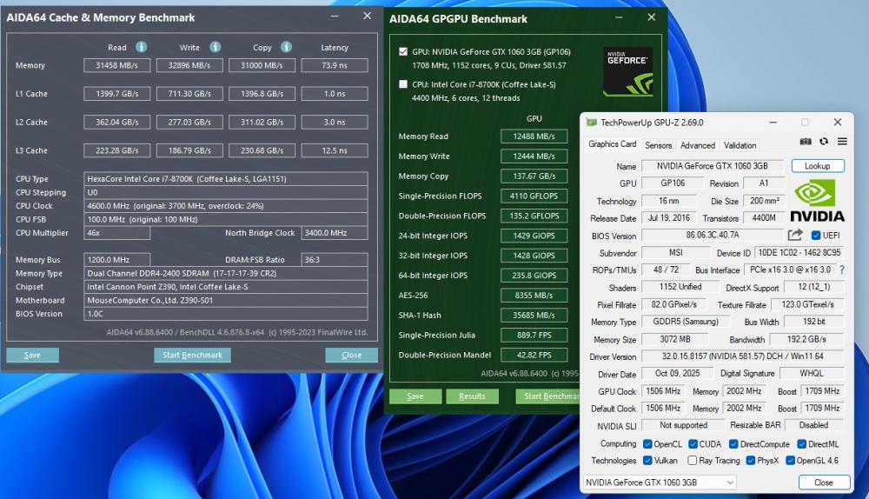Click the Bus Interface question mark icon
869x499 pixels.
[x=842, y=269]
